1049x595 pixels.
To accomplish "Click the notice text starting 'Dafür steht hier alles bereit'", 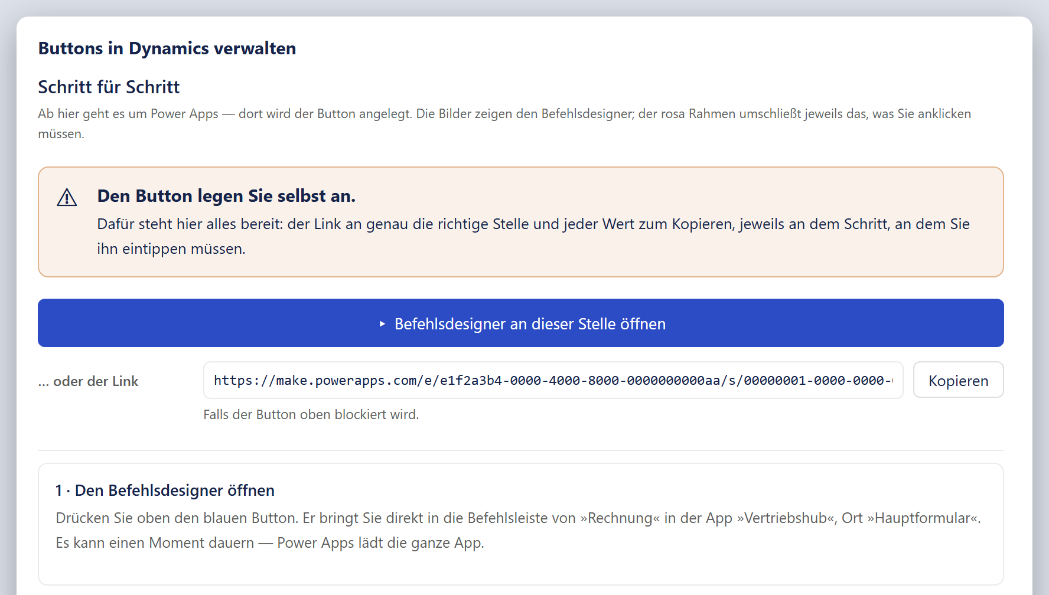I will (x=533, y=236).
